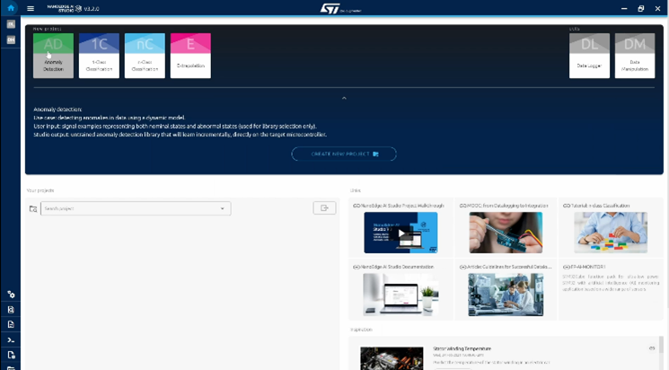Click the Stator Winding Temperature thumbnail
This screenshot has height=370, width=669.
click(392, 358)
